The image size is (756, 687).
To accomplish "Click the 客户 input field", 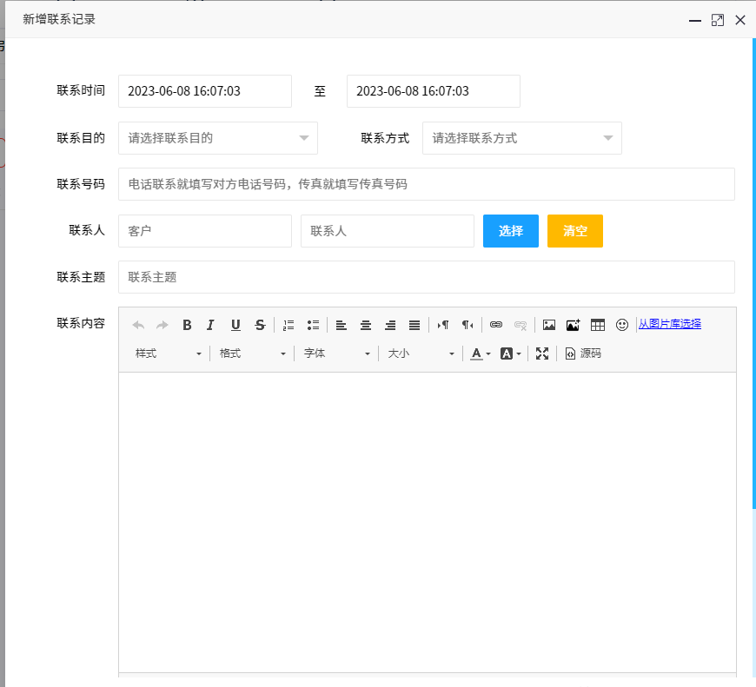I will coord(205,231).
